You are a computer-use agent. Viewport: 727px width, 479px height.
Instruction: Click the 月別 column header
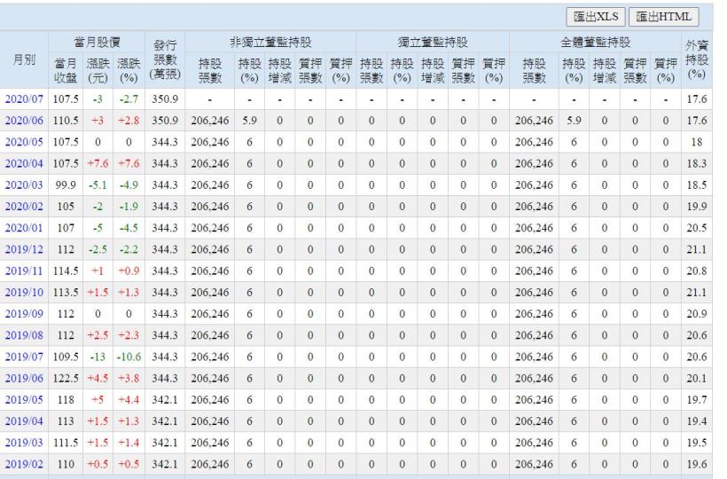pyautogui.click(x=24, y=59)
